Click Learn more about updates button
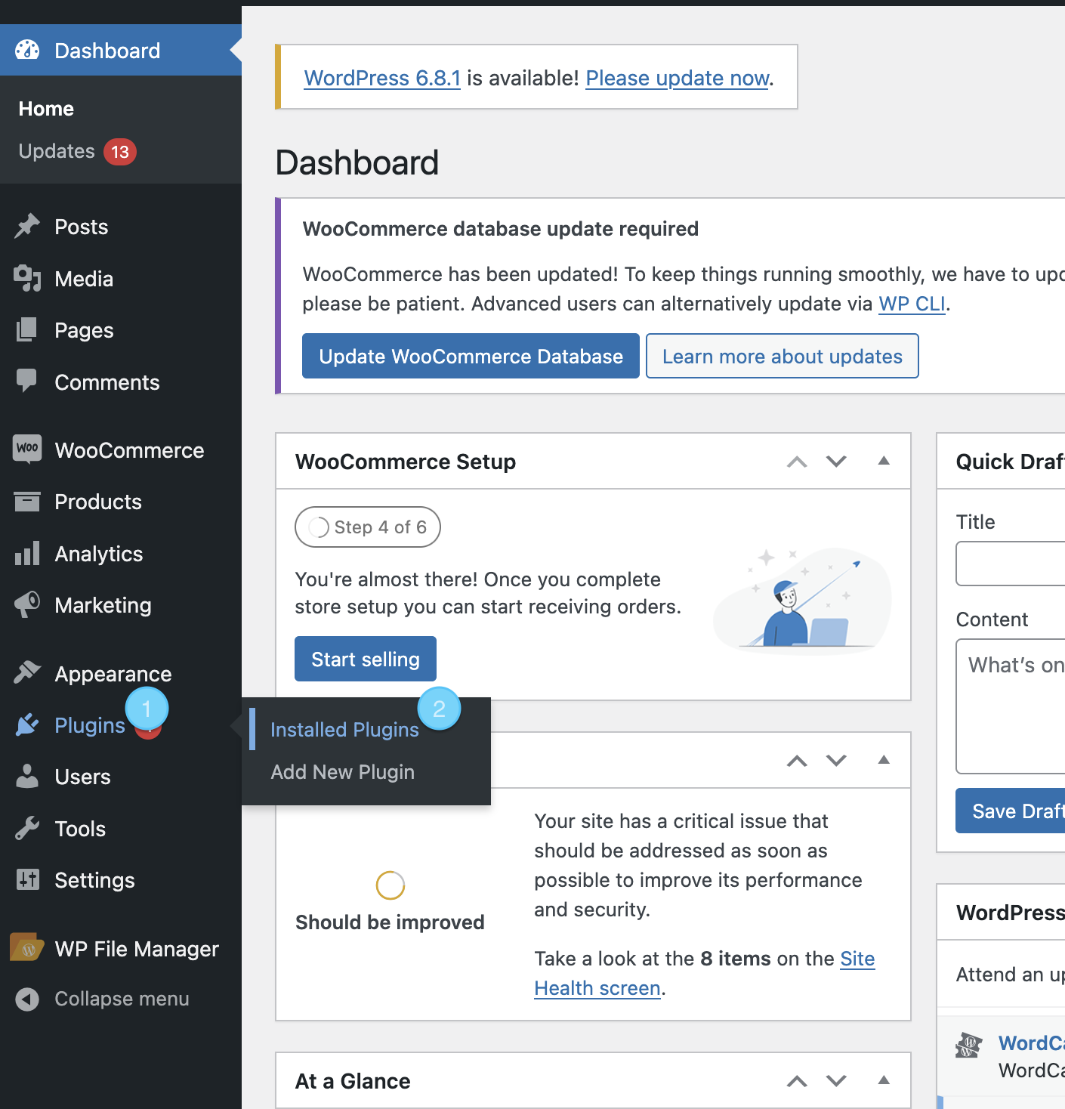 click(783, 356)
